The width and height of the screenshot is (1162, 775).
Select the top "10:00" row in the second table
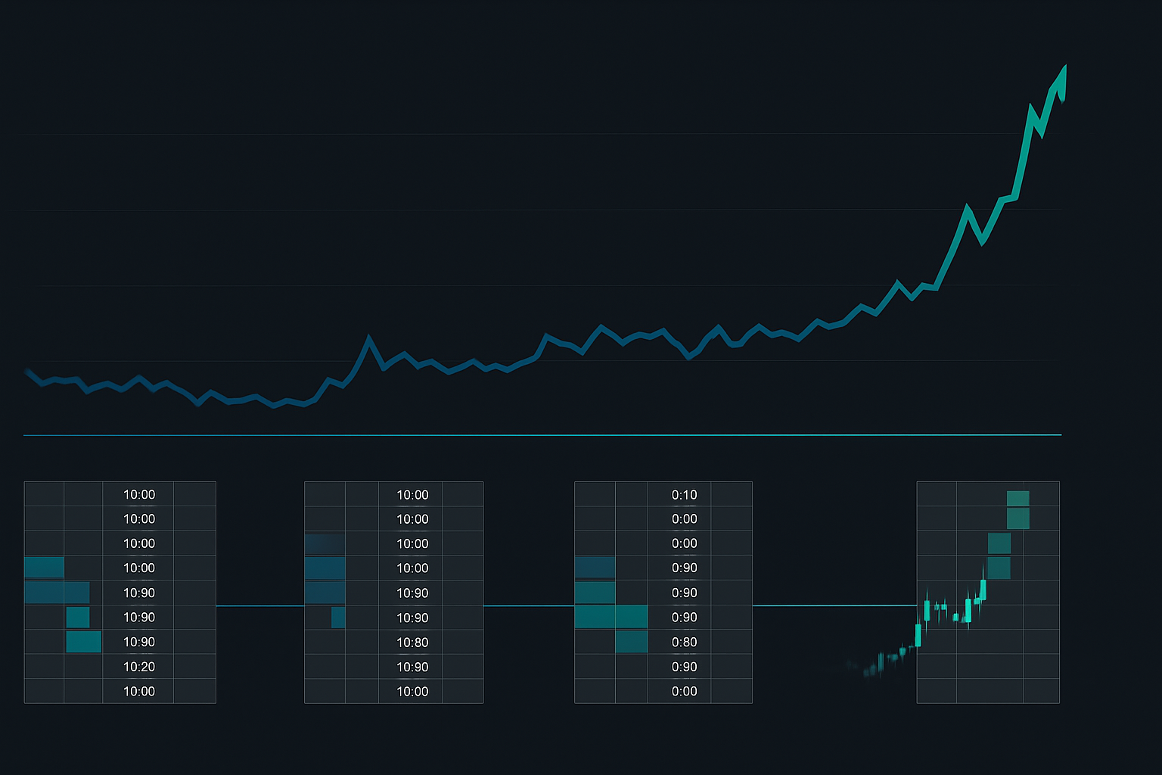(x=412, y=495)
